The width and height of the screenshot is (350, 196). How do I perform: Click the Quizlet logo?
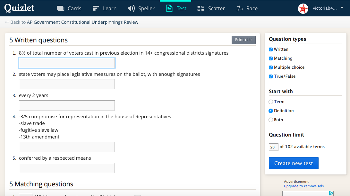click(x=19, y=8)
